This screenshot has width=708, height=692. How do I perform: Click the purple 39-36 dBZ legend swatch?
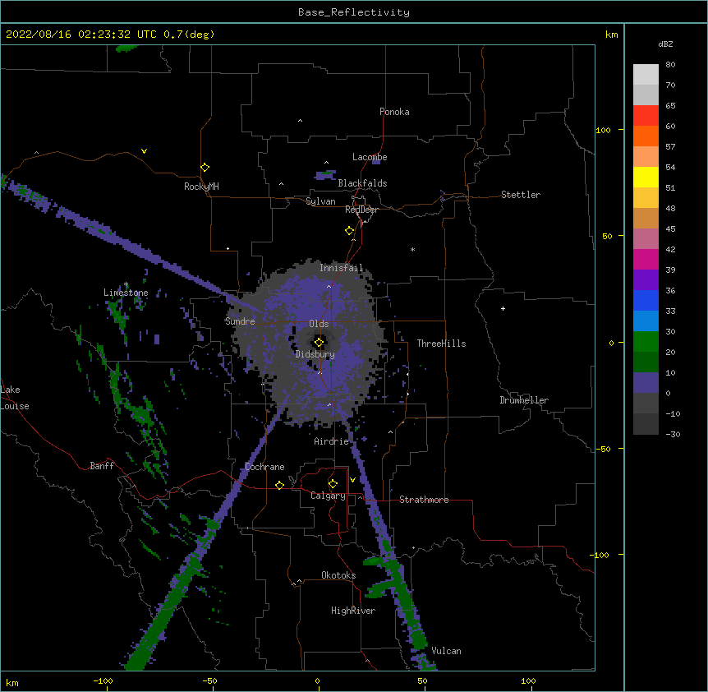646,280
